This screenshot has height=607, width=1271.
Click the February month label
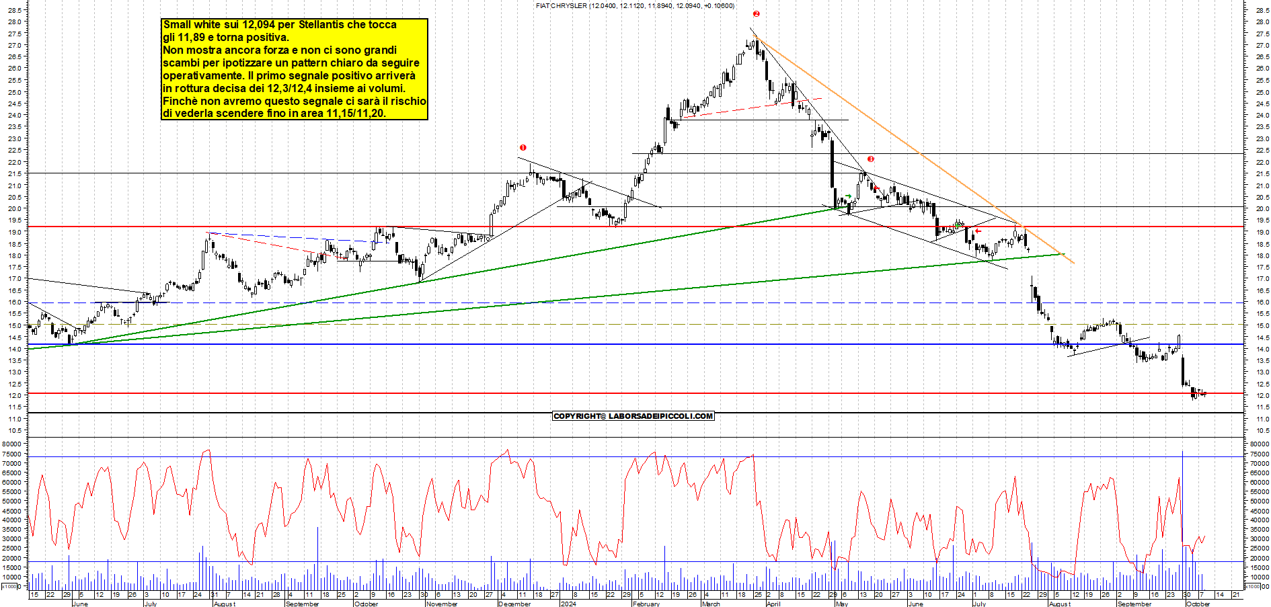[646, 604]
